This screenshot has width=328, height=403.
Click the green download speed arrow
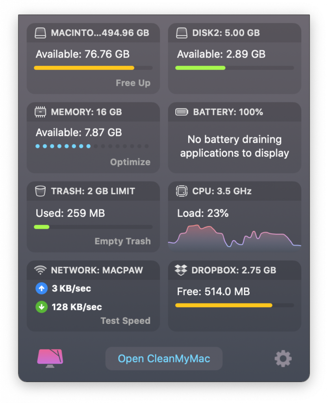click(x=41, y=307)
